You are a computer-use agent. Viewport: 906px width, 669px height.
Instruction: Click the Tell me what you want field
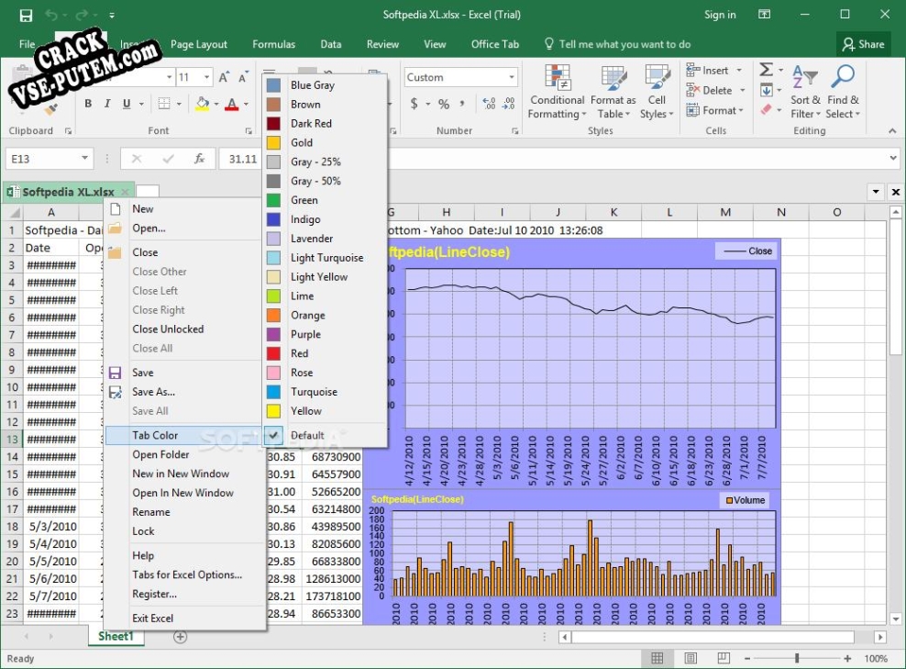624,44
